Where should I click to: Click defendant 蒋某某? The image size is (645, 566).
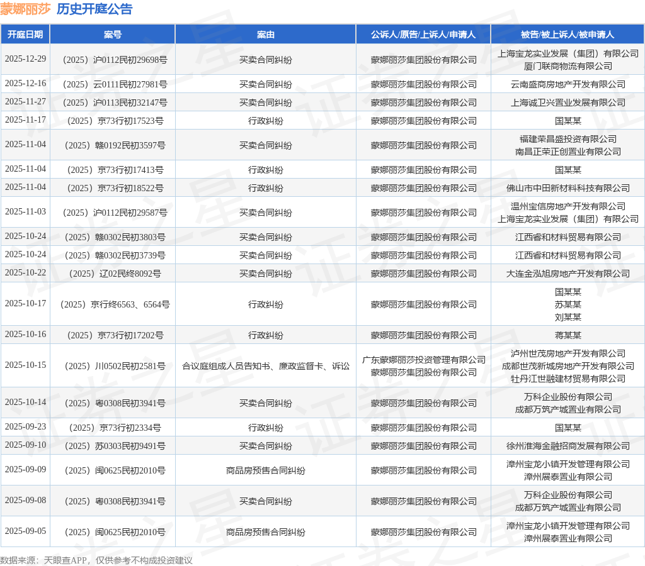(x=568, y=335)
